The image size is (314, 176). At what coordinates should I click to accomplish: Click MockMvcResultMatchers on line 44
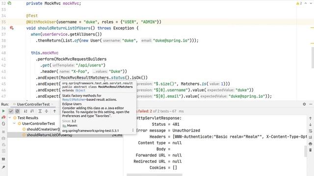(84, 78)
